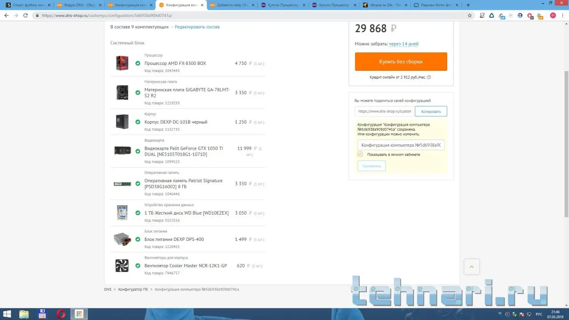
Task: Open the 'Вентилятор Cooler Master NCR-12K1-GP' link
Action: [185, 266]
